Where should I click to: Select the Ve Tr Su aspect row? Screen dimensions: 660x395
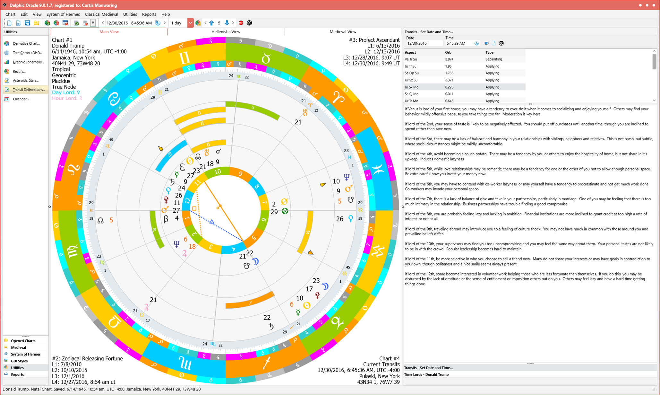coord(465,59)
